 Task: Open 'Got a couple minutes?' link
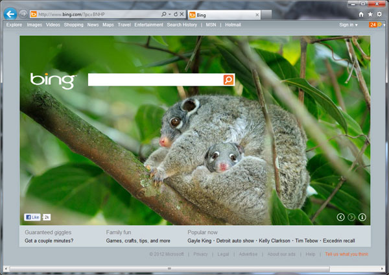49,241
